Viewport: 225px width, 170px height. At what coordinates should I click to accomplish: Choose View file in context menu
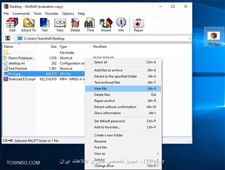[x=123, y=89]
